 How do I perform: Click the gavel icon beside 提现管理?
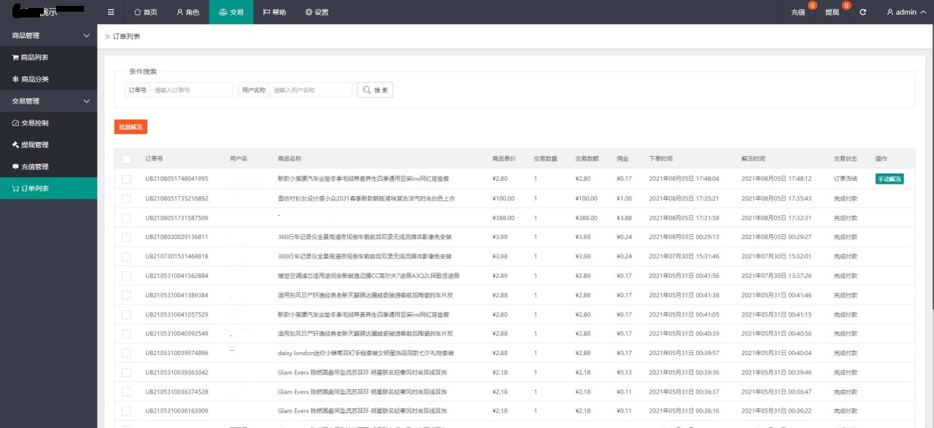(x=16, y=145)
